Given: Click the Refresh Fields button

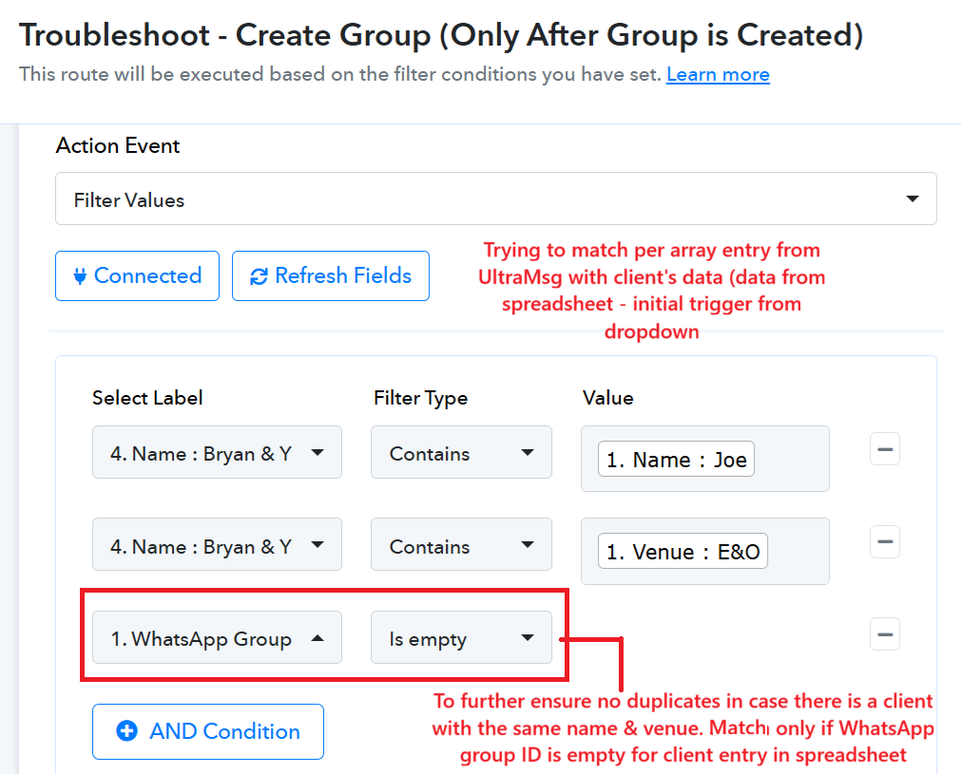Looking at the screenshot, I should coord(331,276).
